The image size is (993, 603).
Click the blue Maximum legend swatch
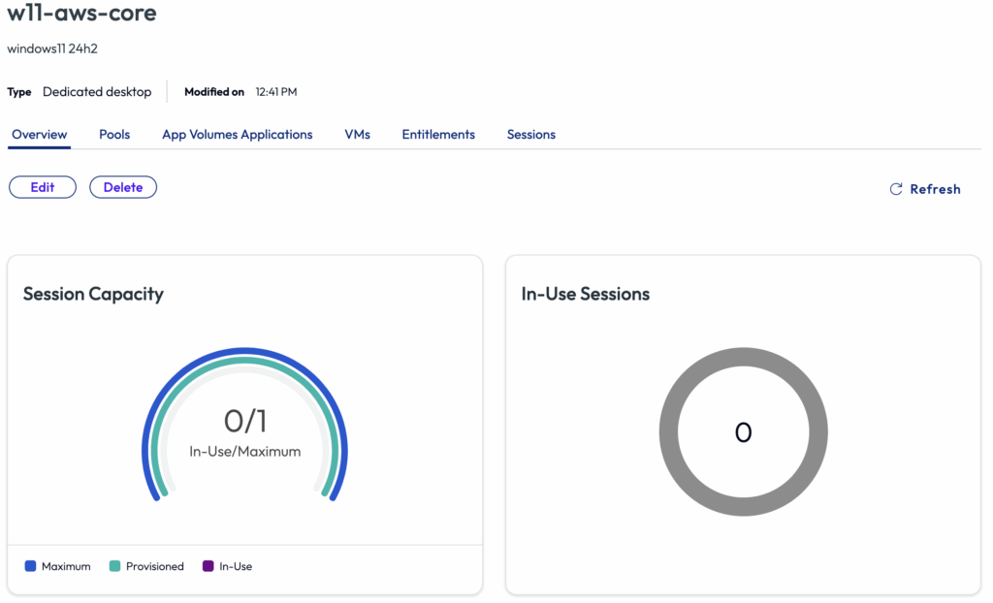click(x=30, y=566)
